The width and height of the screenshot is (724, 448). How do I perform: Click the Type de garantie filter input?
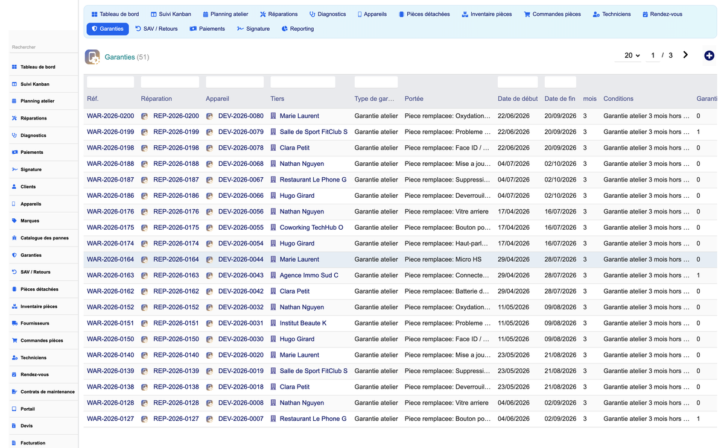coord(376,82)
